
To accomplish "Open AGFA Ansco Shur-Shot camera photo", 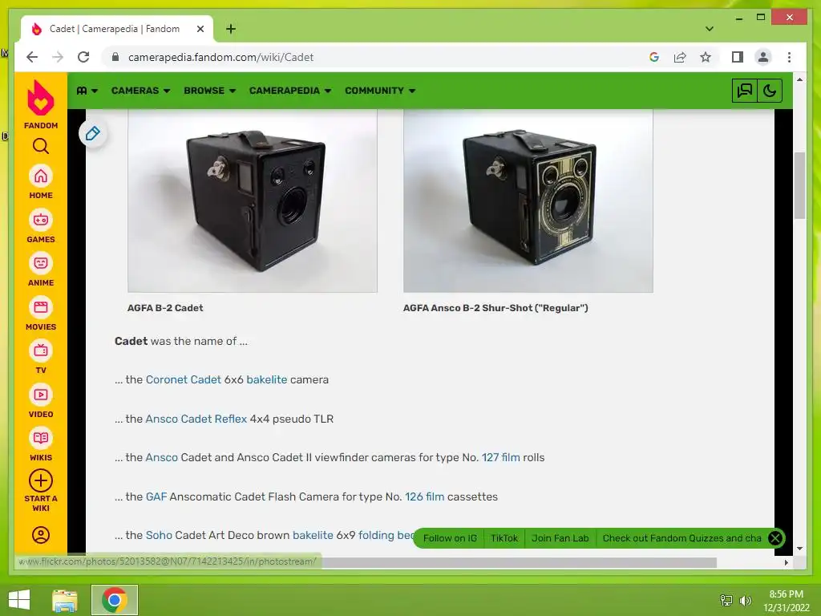I will click(528, 201).
